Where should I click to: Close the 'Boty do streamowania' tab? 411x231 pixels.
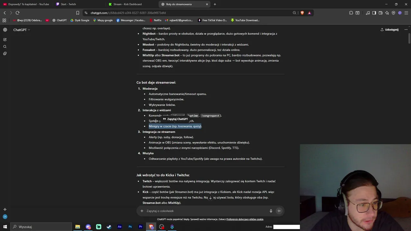207,4
